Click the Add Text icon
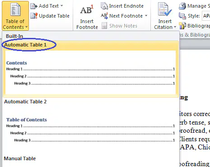 tap(34, 6)
